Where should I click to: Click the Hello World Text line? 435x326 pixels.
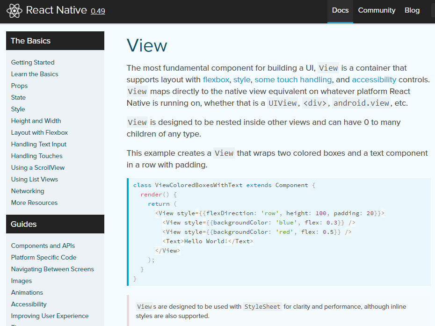[208, 241]
